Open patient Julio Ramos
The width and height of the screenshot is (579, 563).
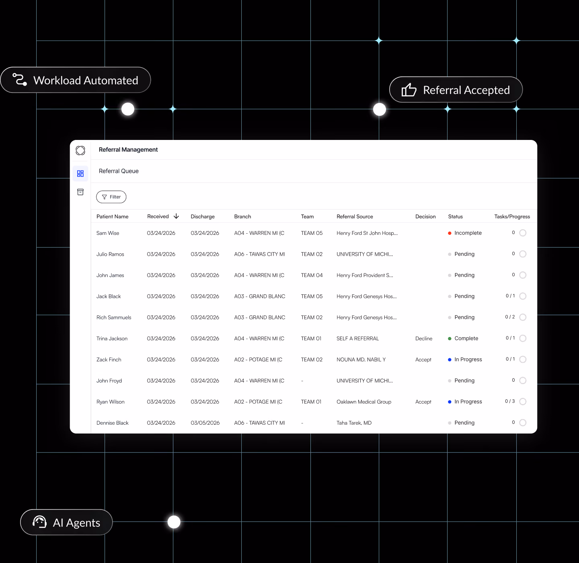click(x=110, y=254)
